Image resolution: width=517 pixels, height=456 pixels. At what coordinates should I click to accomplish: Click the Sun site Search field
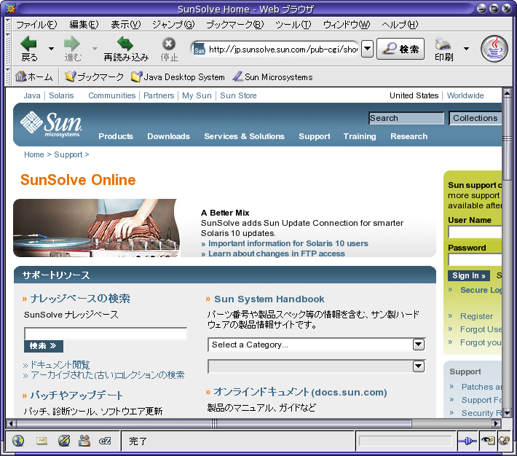point(406,118)
